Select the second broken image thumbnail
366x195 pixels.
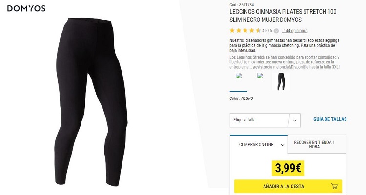(x=260, y=76)
